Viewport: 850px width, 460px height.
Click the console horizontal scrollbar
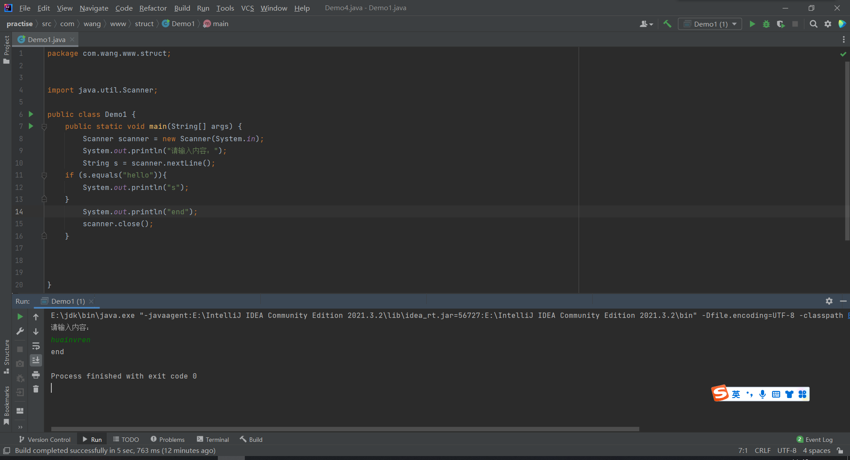point(345,429)
